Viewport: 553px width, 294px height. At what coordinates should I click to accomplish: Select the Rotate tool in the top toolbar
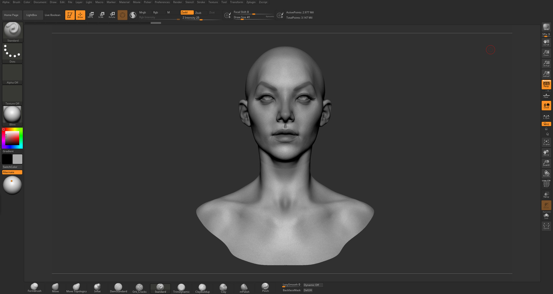pyautogui.click(x=112, y=15)
